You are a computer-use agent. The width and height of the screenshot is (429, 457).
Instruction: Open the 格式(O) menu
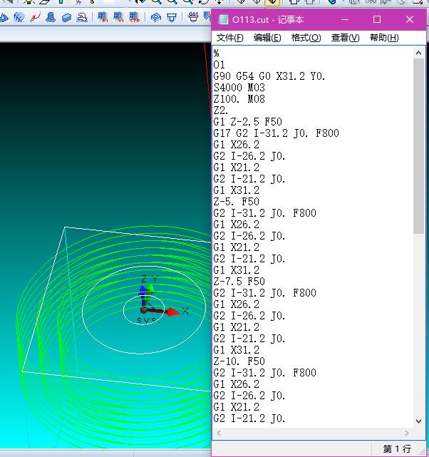click(306, 38)
